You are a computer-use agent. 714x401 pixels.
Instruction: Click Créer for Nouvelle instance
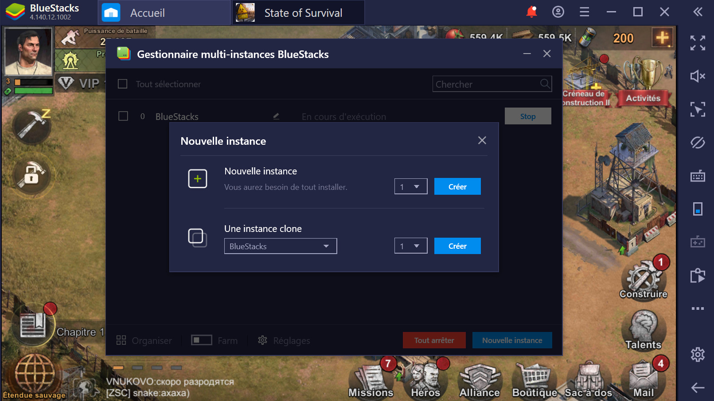(457, 186)
